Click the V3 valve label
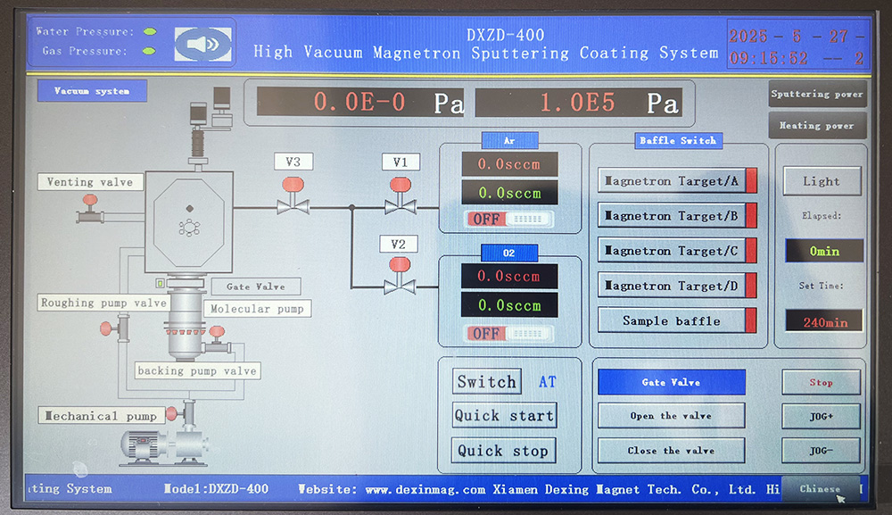The height and width of the screenshot is (515, 892). tap(293, 162)
